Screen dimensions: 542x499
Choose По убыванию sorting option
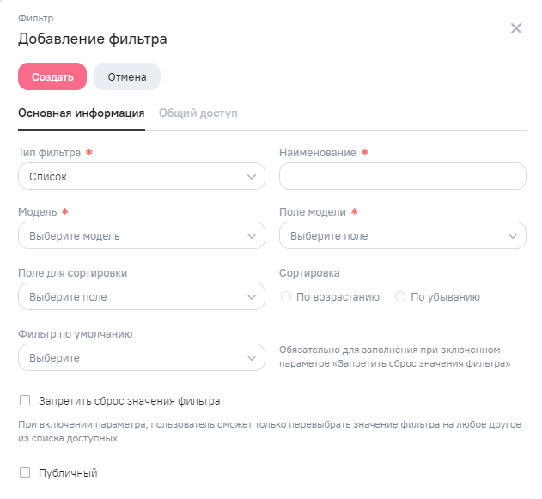pos(400,297)
